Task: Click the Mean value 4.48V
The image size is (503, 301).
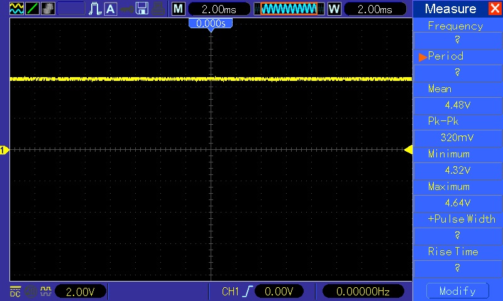Action: (x=458, y=105)
